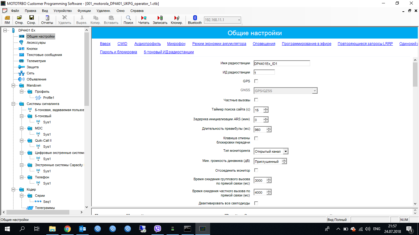This screenshot has height=235, width=419.
Task: Click the Клонир. clone icon
Action: tap(177, 20)
